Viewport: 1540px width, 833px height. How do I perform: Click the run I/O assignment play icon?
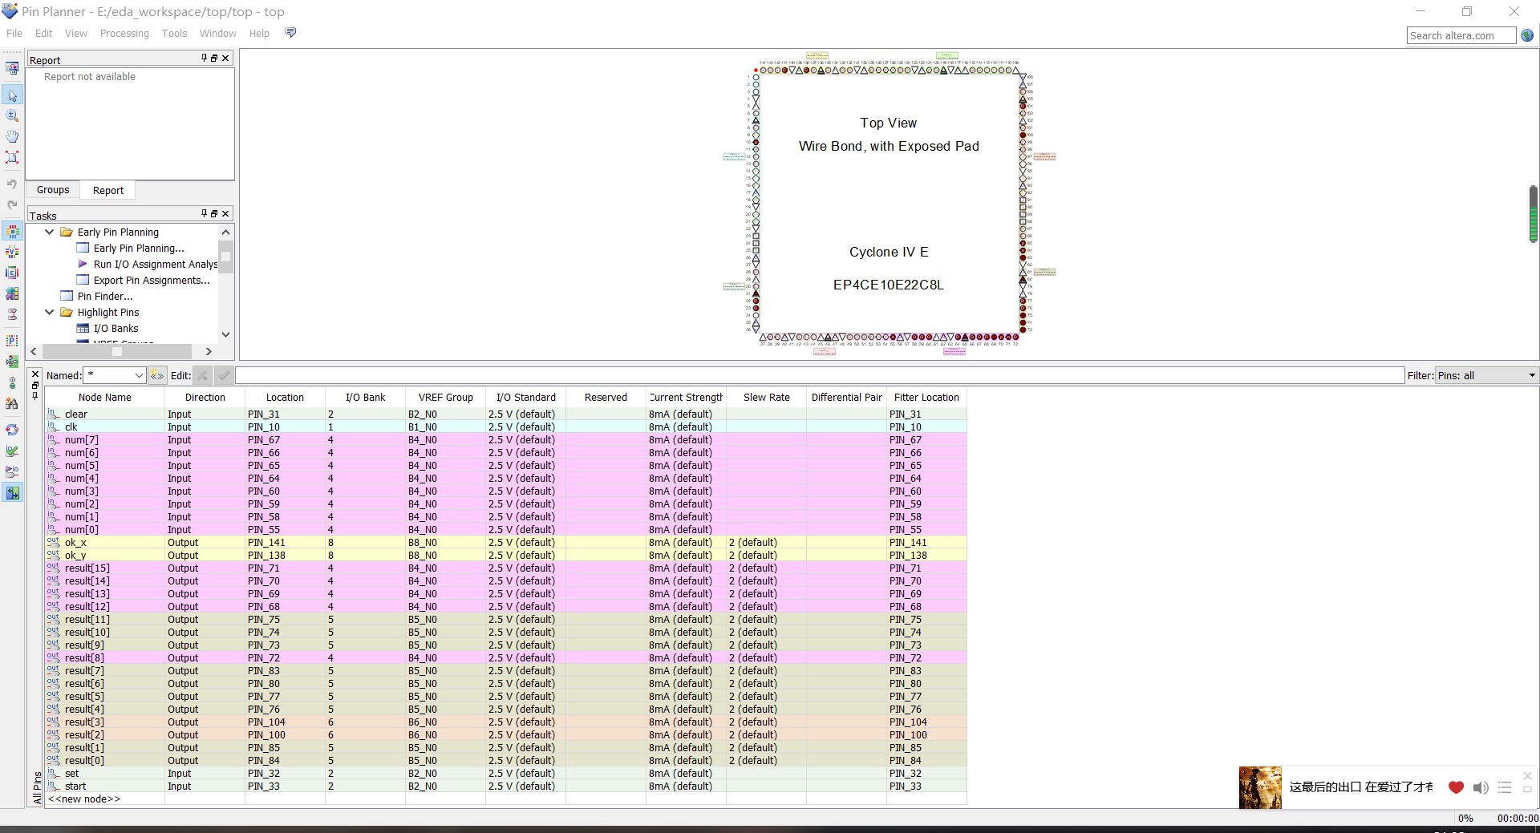click(x=12, y=471)
